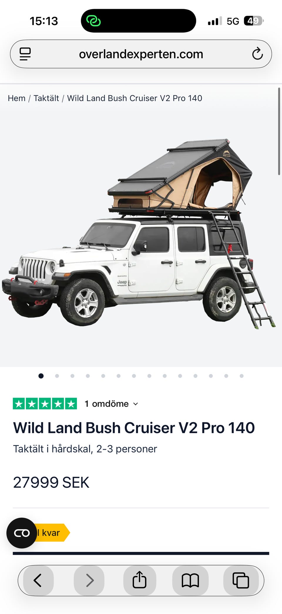The height and width of the screenshot is (614, 282).
Task: Open the page reader menu icon
Action: pos(25,54)
